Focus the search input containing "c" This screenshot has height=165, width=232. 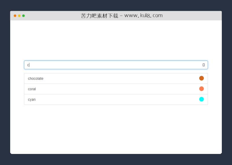coord(113,65)
